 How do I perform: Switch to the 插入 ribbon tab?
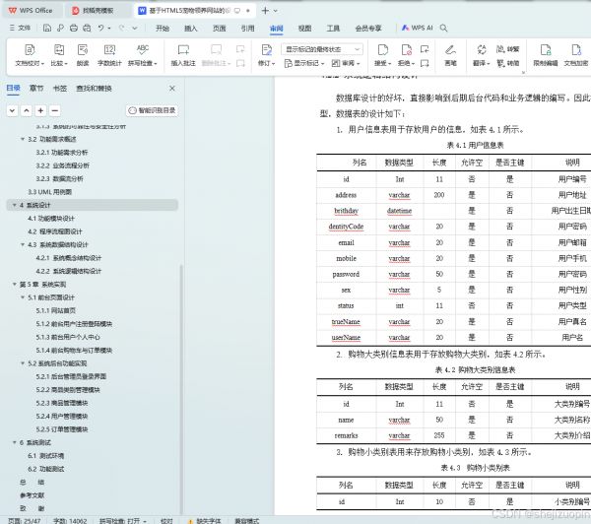point(191,28)
